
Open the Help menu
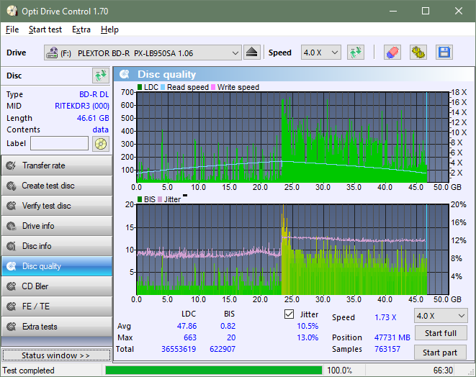click(x=109, y=29)
